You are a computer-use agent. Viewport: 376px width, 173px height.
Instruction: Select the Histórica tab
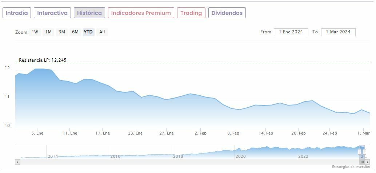point(89,13)
